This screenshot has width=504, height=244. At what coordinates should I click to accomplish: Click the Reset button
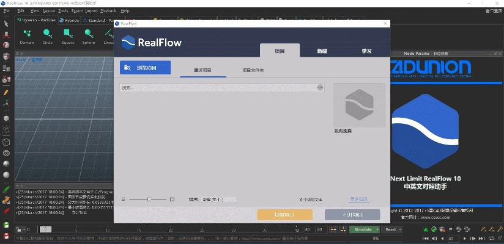point(390,229)
